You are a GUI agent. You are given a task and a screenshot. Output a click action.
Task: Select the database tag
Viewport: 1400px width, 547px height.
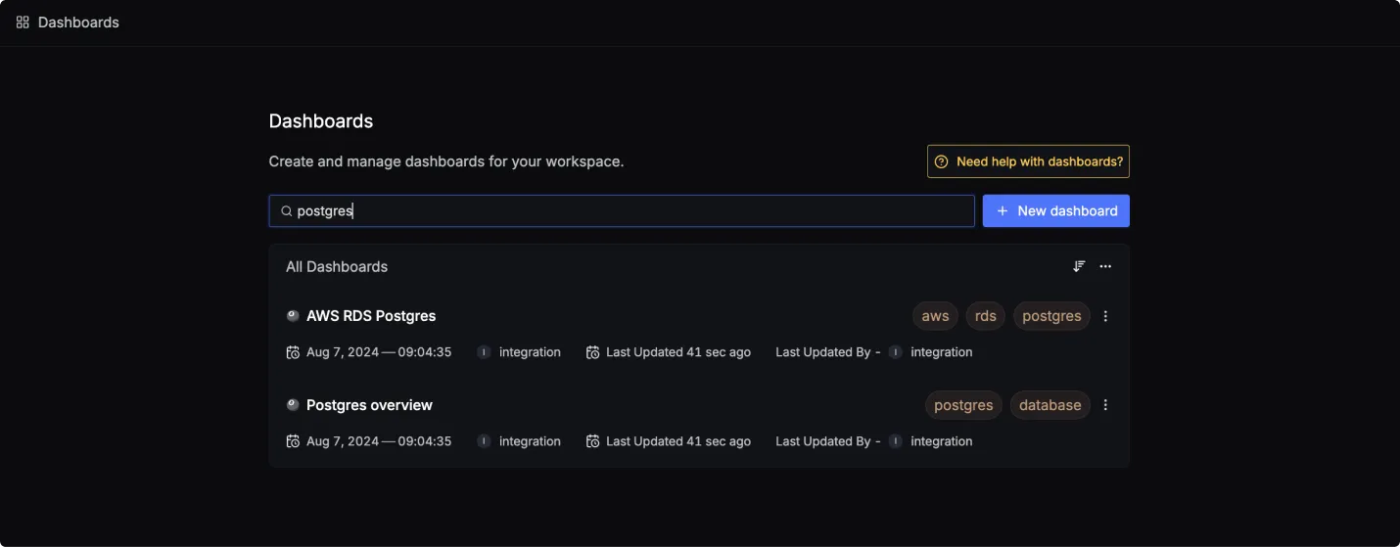click(x=1050, y=405)
